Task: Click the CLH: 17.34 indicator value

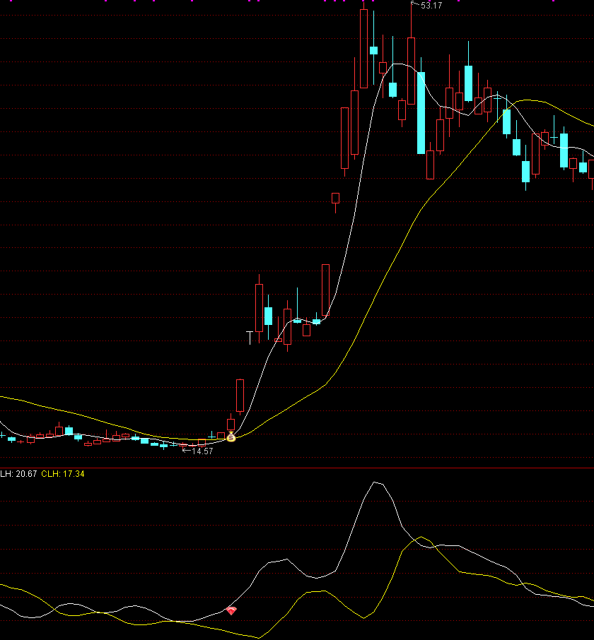Action: tap(63, 474)
